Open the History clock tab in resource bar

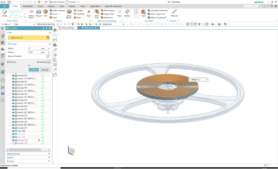click(3, 80)
